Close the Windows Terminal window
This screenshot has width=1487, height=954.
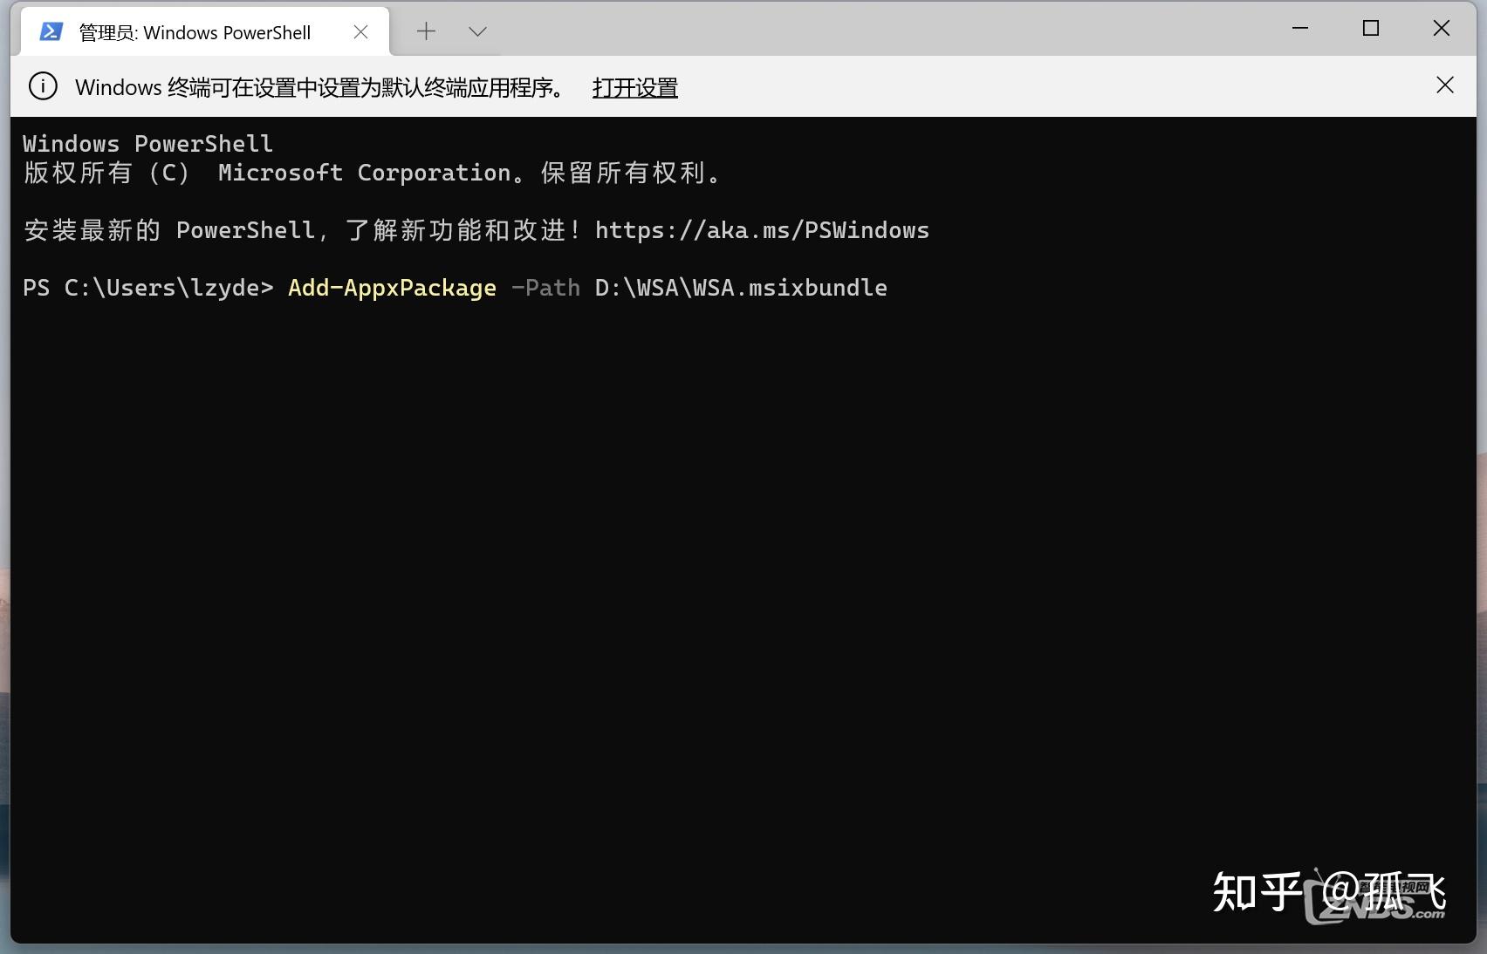pyautogui.click(x=1442, y=28)
